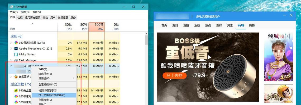
Task: Click the process list scrollbar thumb
Action: tap(146, 40)
